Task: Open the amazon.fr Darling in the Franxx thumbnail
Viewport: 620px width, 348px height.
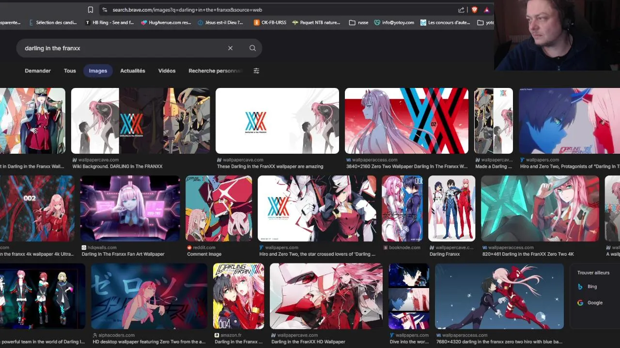Action: 238,296
